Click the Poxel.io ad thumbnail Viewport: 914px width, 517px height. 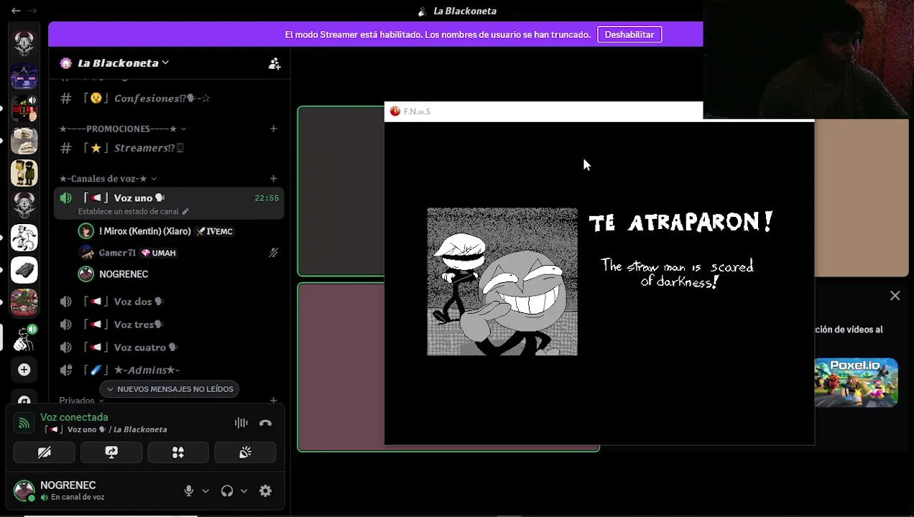tap(856, 383)
